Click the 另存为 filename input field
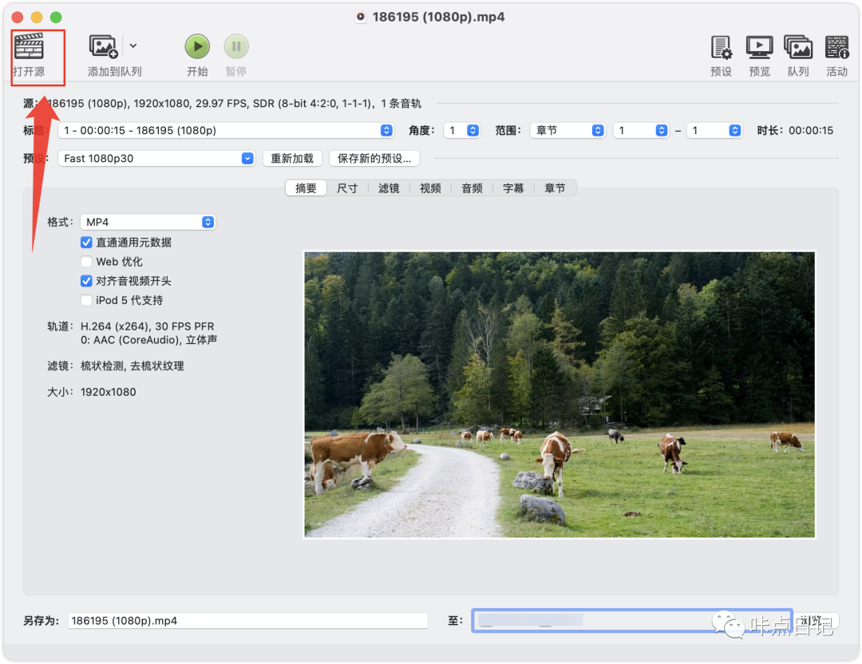This screenshot has height=664, width=862. (247, 621)
